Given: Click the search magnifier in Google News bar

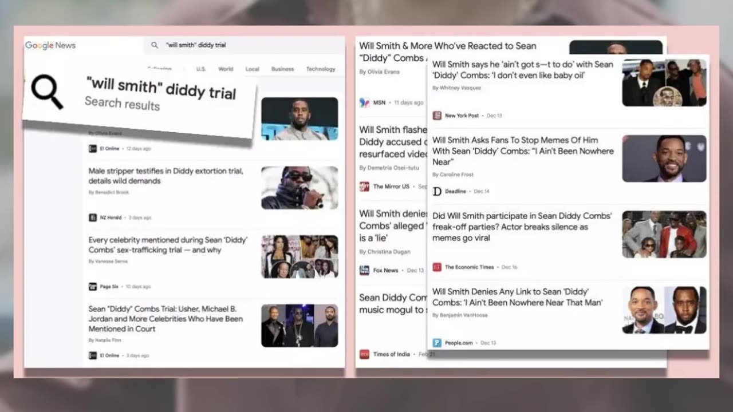Looking at the screenshot, I should 155,45.
